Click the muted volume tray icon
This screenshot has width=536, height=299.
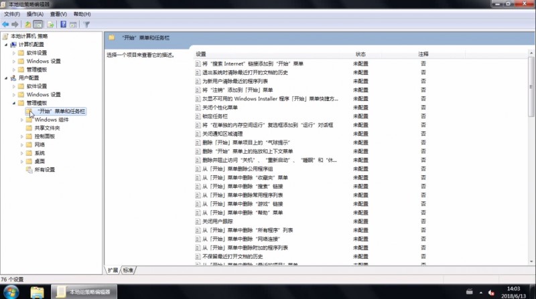click(491, 292)
